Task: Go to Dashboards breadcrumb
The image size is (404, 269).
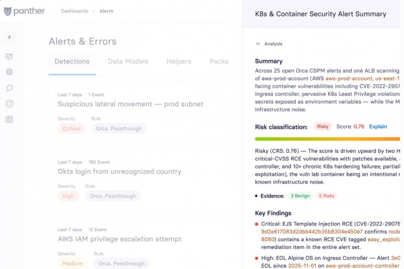Action: point(75,11)
